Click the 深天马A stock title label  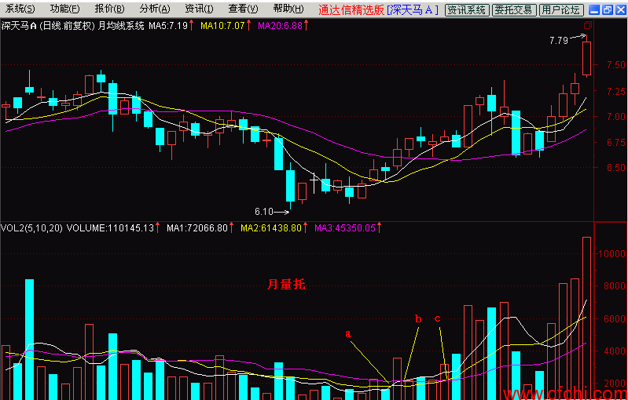coord(19,27)
